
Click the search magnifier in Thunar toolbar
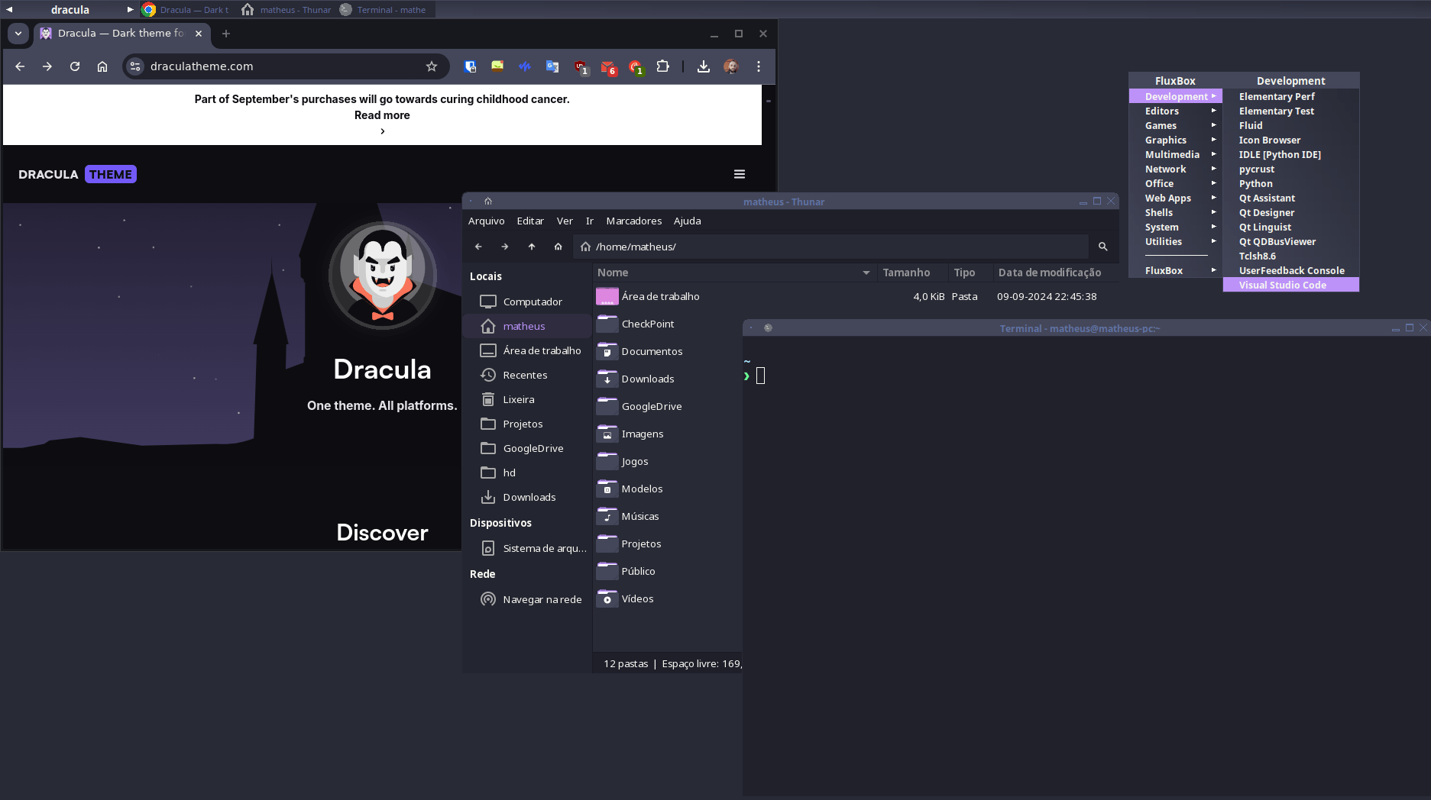coord(1103,247)
